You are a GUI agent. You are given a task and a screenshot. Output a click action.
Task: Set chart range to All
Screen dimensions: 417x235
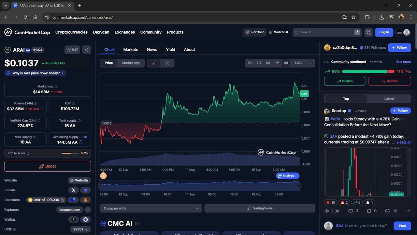click(286, 63)
